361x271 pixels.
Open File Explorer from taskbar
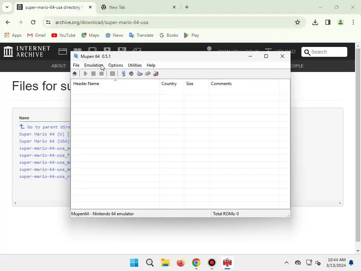(165, 263)
